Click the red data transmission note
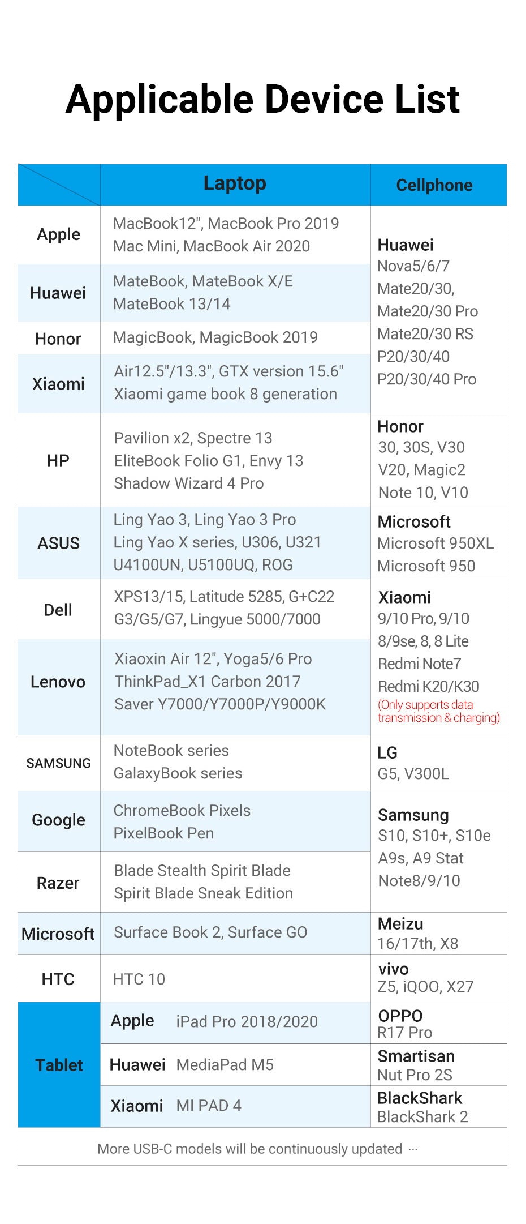526x1224 pixels. point(439,711)
